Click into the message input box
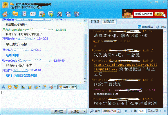This screenshot has width=168, height=115. pos(44,99)
